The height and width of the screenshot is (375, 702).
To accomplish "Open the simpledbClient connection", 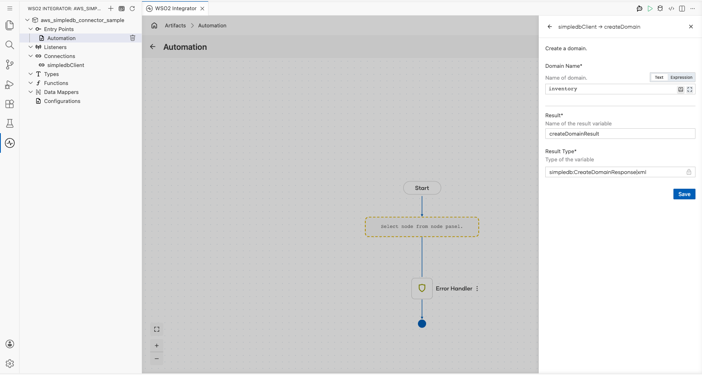I will pos(66,65).
